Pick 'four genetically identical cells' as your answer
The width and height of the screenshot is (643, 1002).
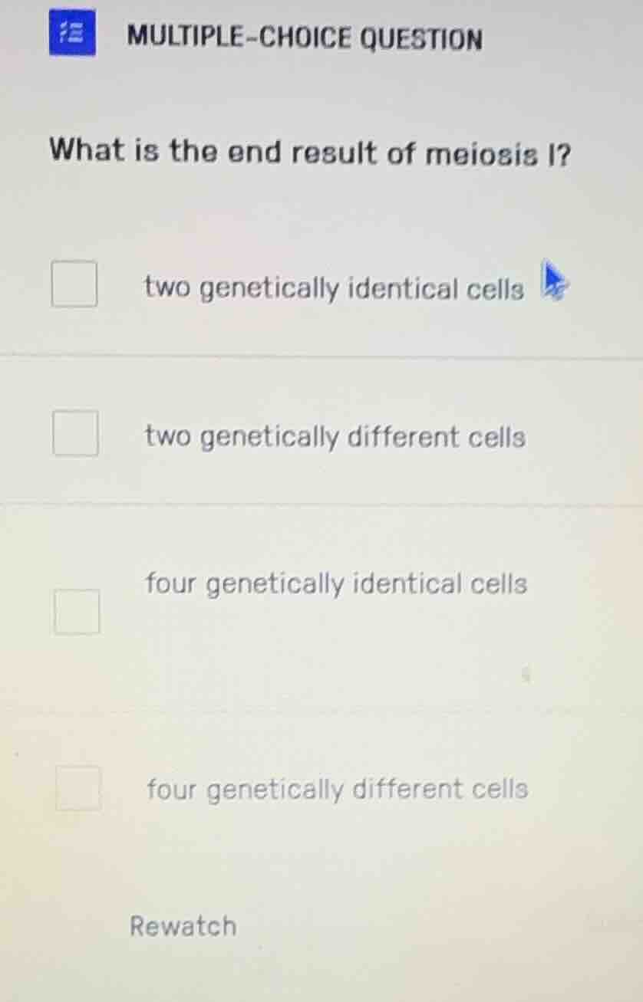(x=335, y=584)
